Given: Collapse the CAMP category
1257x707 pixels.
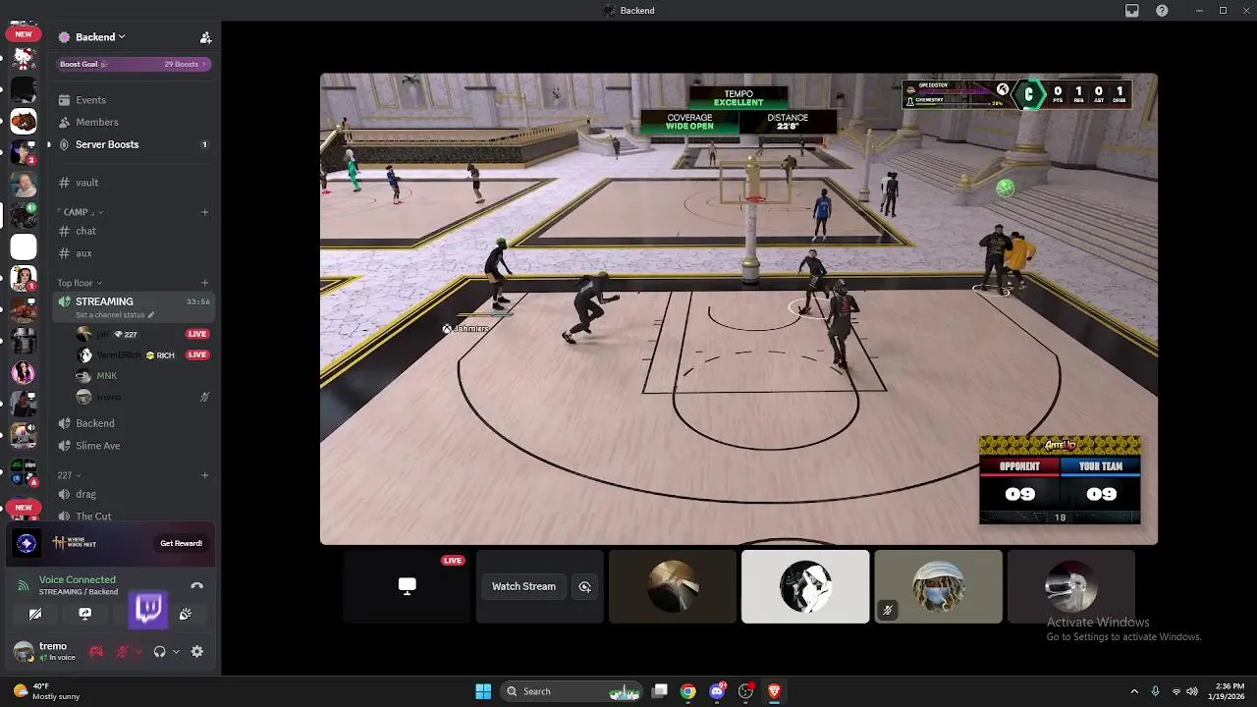Looking at the screenshot, I should pos(81,212).
